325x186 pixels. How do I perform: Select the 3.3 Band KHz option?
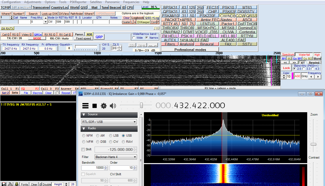click(306, 69)
